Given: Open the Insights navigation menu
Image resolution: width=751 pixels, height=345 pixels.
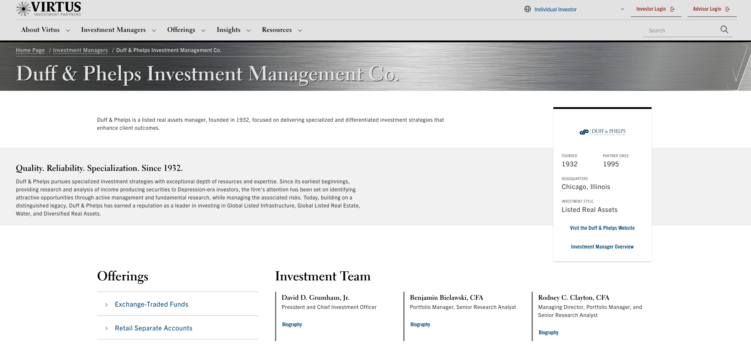Looking at the screenshot, I should pyautogui.click(x=229, y=30).
